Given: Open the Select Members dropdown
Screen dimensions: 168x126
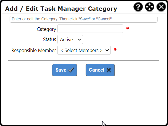Looking at the screenshot, I should [84, 50].
